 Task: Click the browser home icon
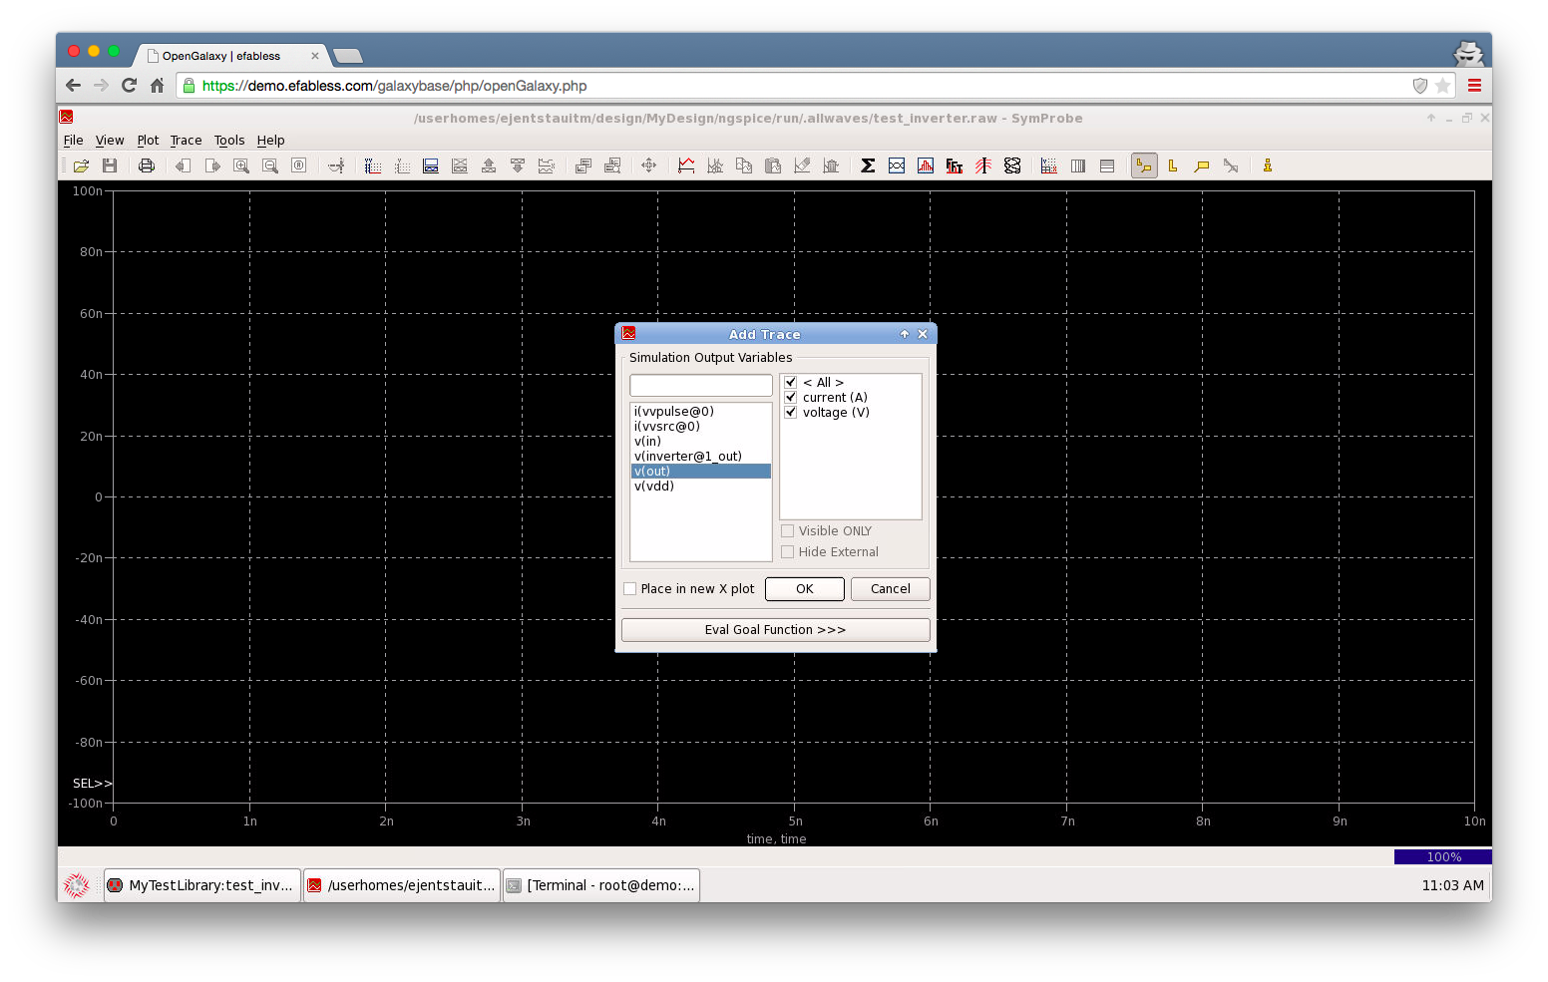point(157,86)
